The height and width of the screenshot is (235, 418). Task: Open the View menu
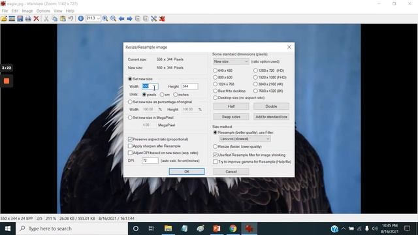58,11
